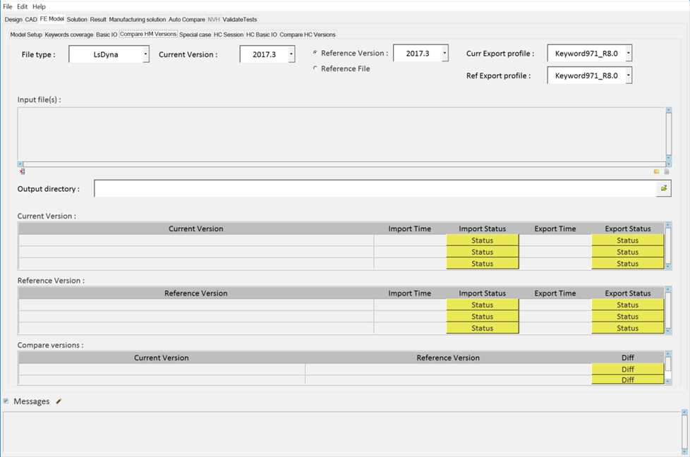Click into the Output directory text field
This screenshot has height=457, width=690.
(374, 189)
